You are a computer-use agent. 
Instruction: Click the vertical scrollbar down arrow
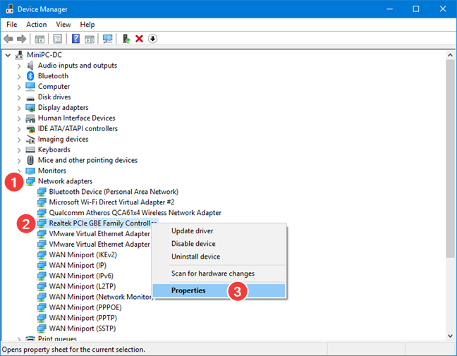click(451, 336)
